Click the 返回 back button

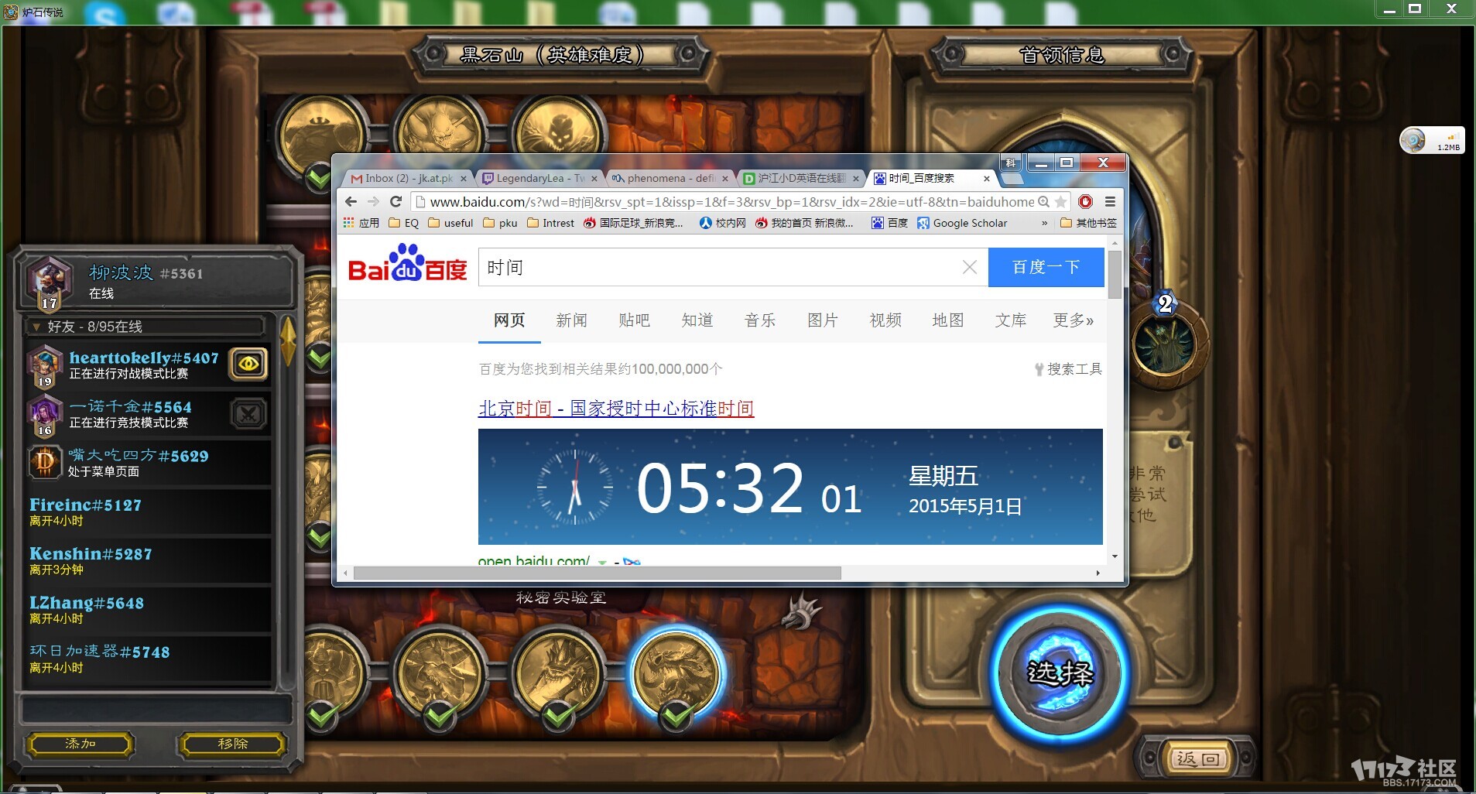pos(1197,759)
